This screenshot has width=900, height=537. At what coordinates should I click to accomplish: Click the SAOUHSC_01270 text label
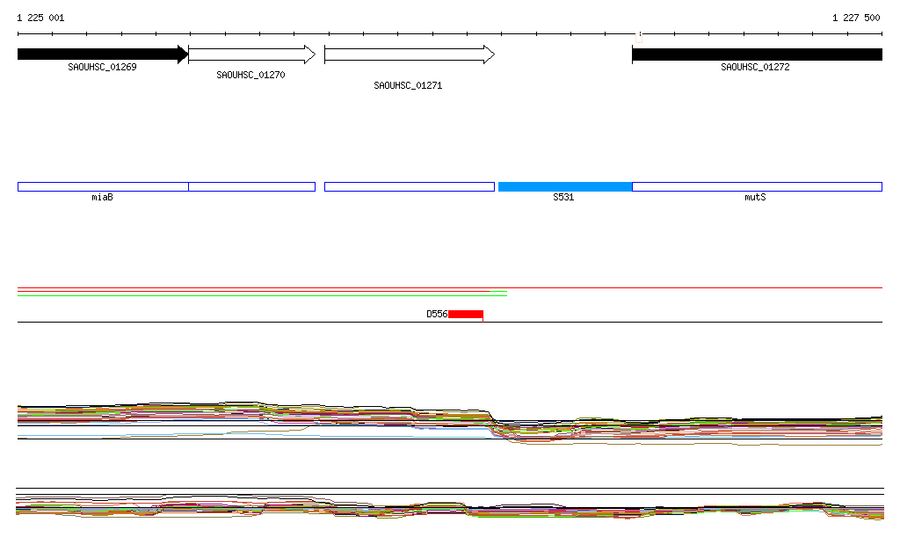point(250,75)
